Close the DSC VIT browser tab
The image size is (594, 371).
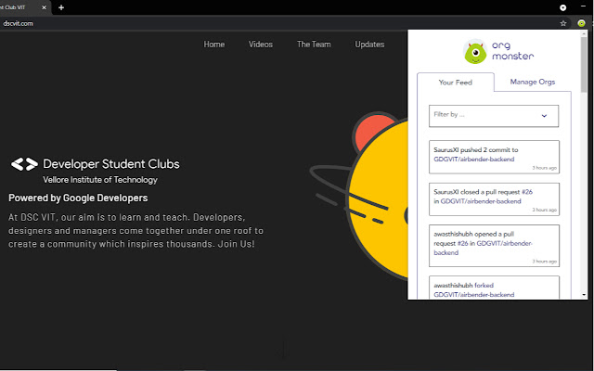(x=44, y=7)
